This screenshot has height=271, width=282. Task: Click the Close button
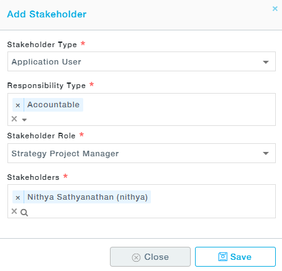(x=150, y=257)
